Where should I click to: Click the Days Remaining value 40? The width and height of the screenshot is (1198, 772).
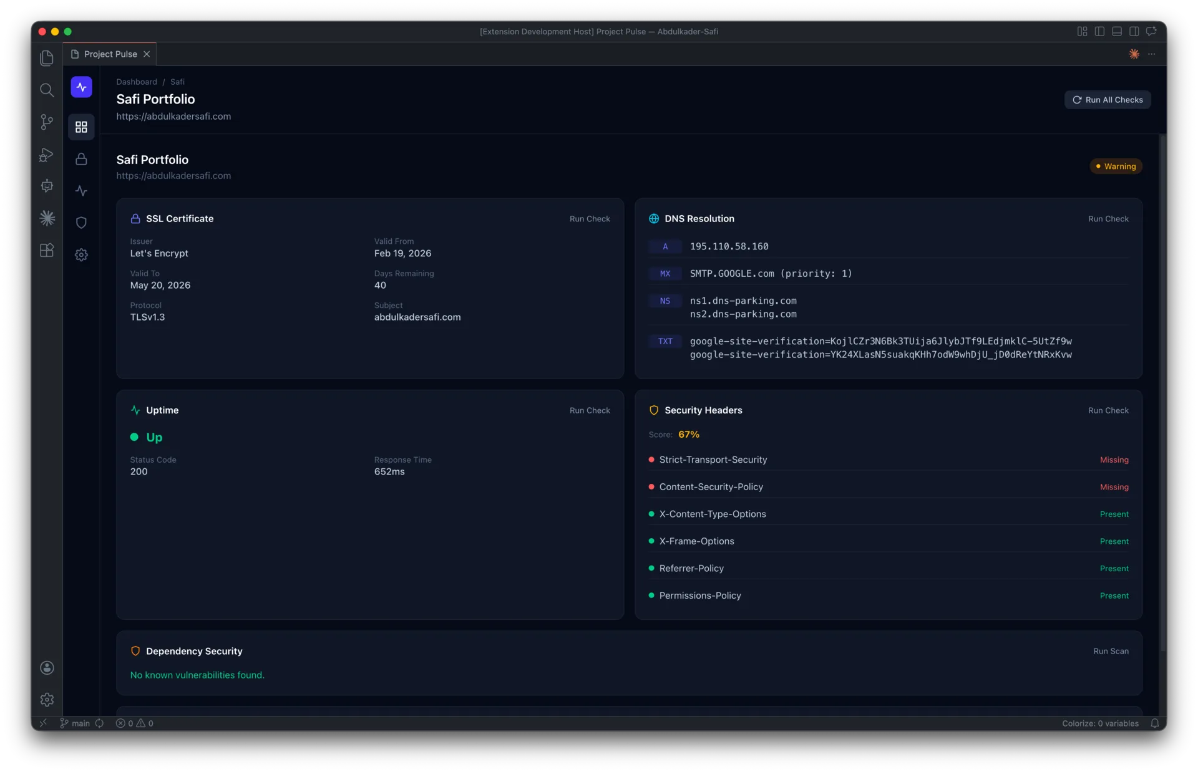point(380,286)
